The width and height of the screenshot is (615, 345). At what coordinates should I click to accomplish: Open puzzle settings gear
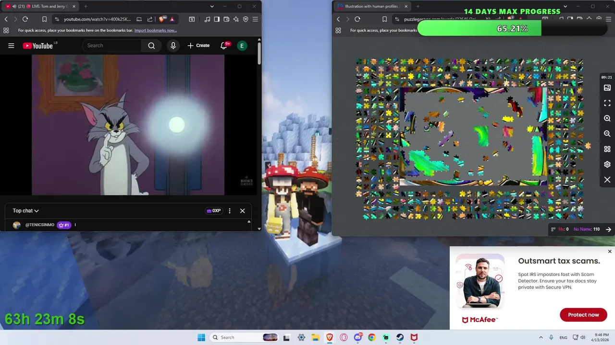pyautogui.click(x=607, y=164)
